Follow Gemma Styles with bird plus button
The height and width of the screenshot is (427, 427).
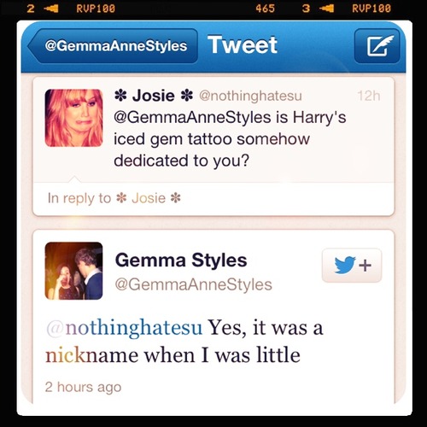[352, 266]
